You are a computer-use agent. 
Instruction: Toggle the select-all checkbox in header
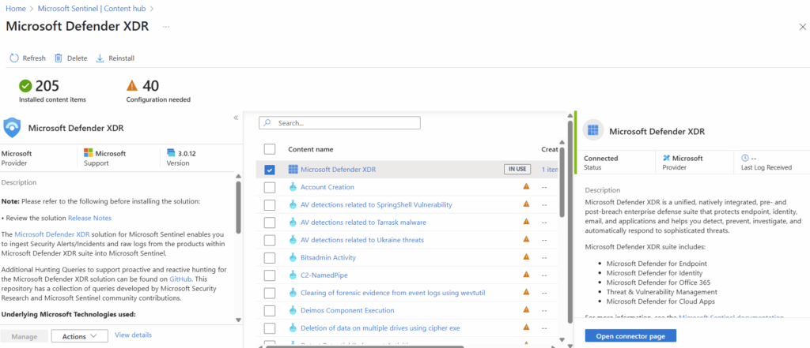pyautogui.click(x=270, y=149)
